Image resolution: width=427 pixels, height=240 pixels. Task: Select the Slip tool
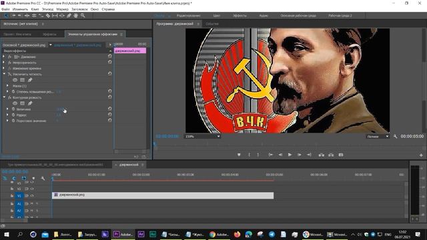click(x=55, y=15)
